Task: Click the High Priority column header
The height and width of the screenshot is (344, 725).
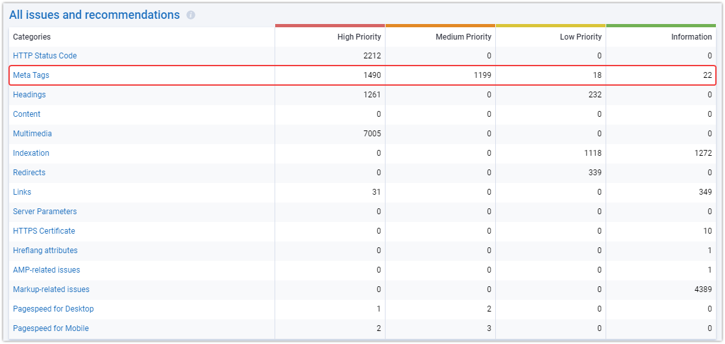Action: [x=360, y=36]
